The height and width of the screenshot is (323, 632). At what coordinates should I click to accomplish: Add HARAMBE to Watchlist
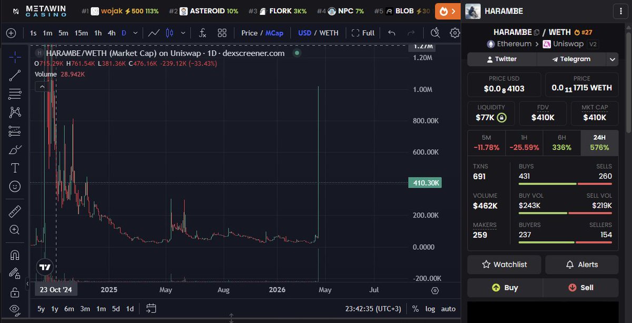click(x=505, y=265)
